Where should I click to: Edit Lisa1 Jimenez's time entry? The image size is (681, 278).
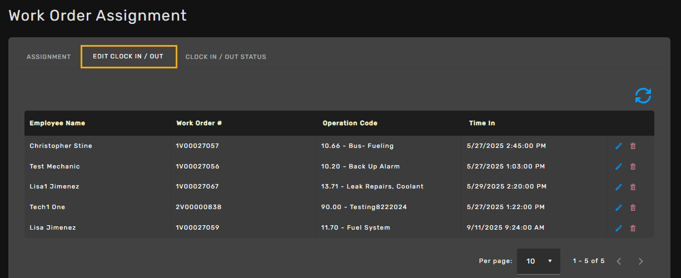[619, 187]
